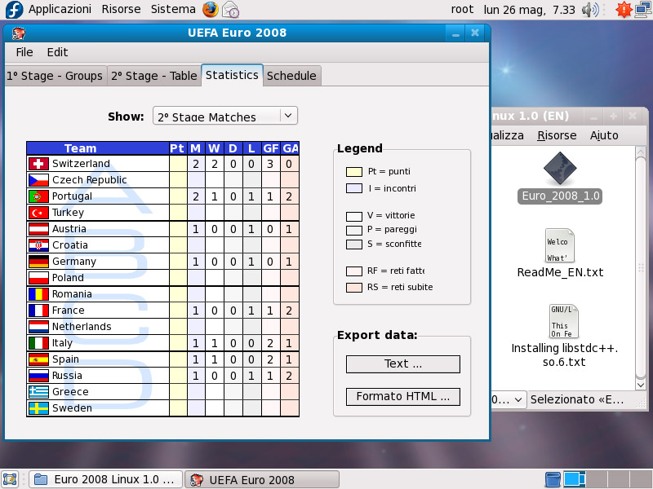653x489 pixels.
Task: Open Risorse menu in file manager window
Action: [x=557, y=135]
